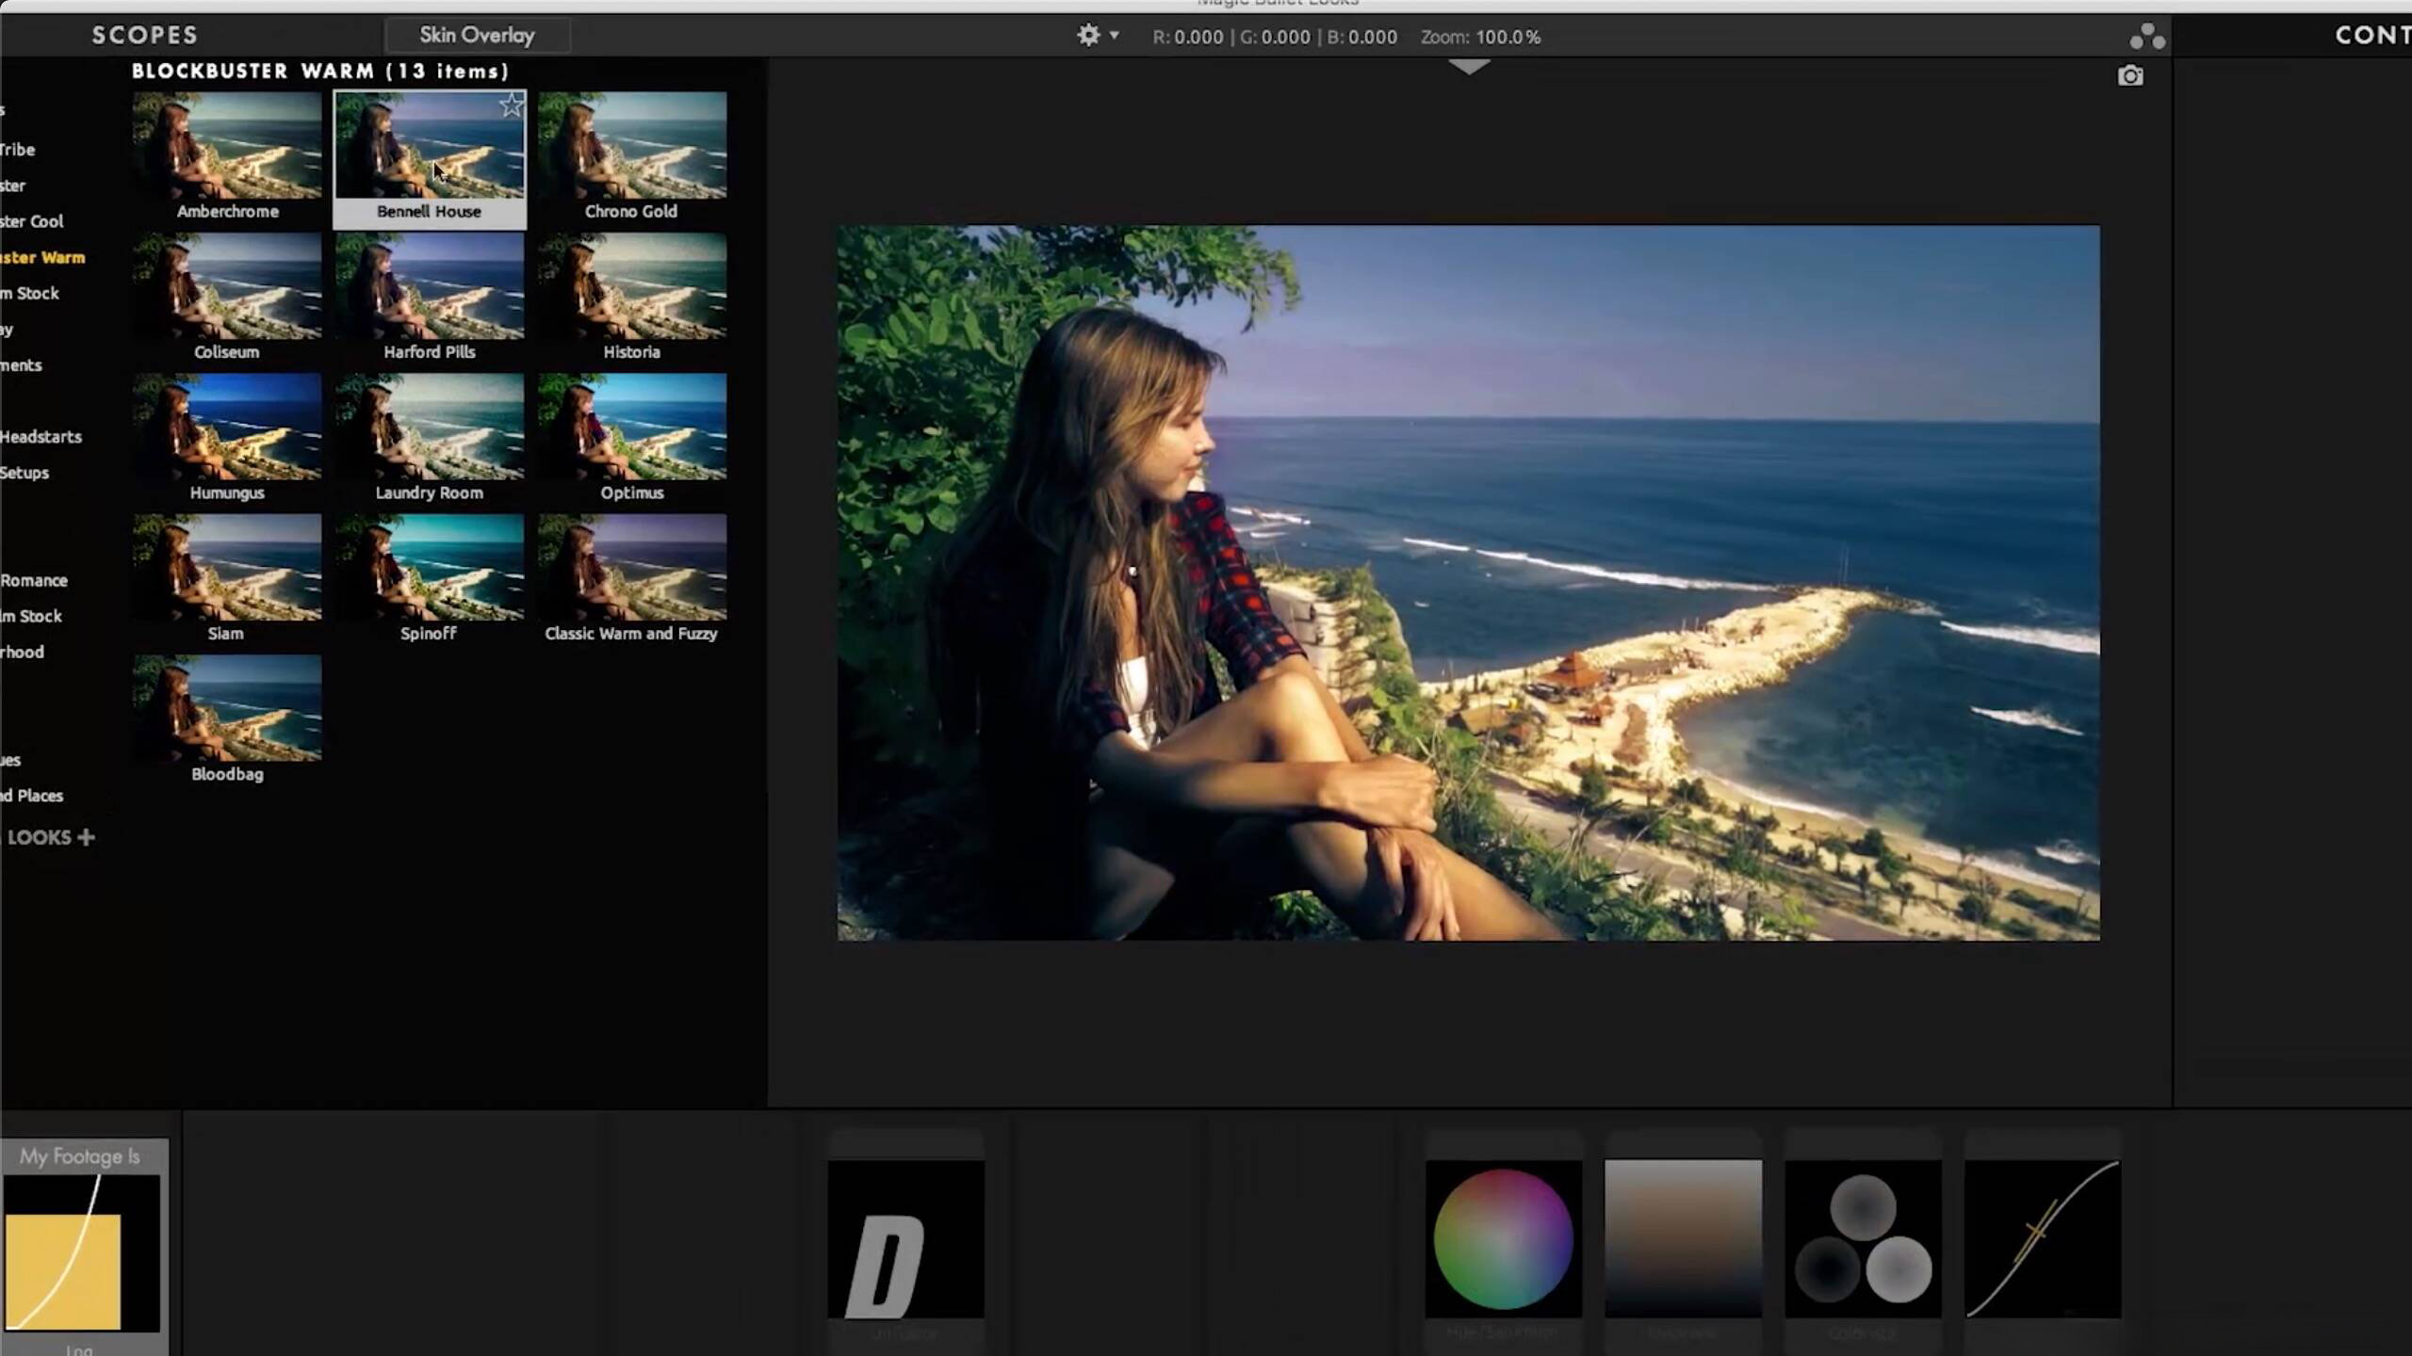Apply the Chrono Gold look preset
The width and height of the screenshot is (2412, 1356).
pyautogui.click(x=632, y=146)
